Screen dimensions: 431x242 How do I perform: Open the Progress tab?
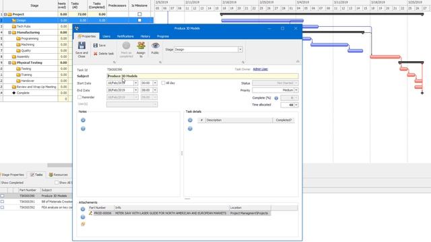(163, 36)
